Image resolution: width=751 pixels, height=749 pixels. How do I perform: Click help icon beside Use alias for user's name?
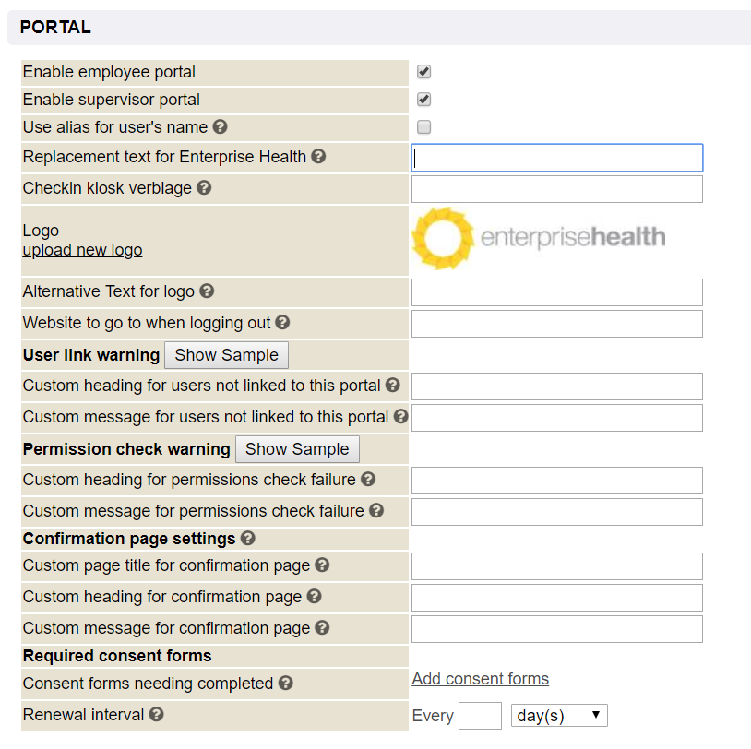(x=220, y=127)
